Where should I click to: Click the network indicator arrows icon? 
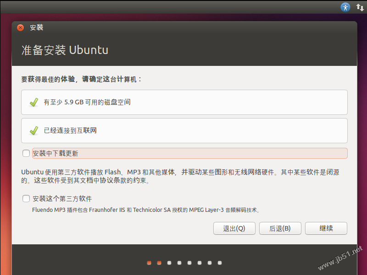click(x=360, y=7)
